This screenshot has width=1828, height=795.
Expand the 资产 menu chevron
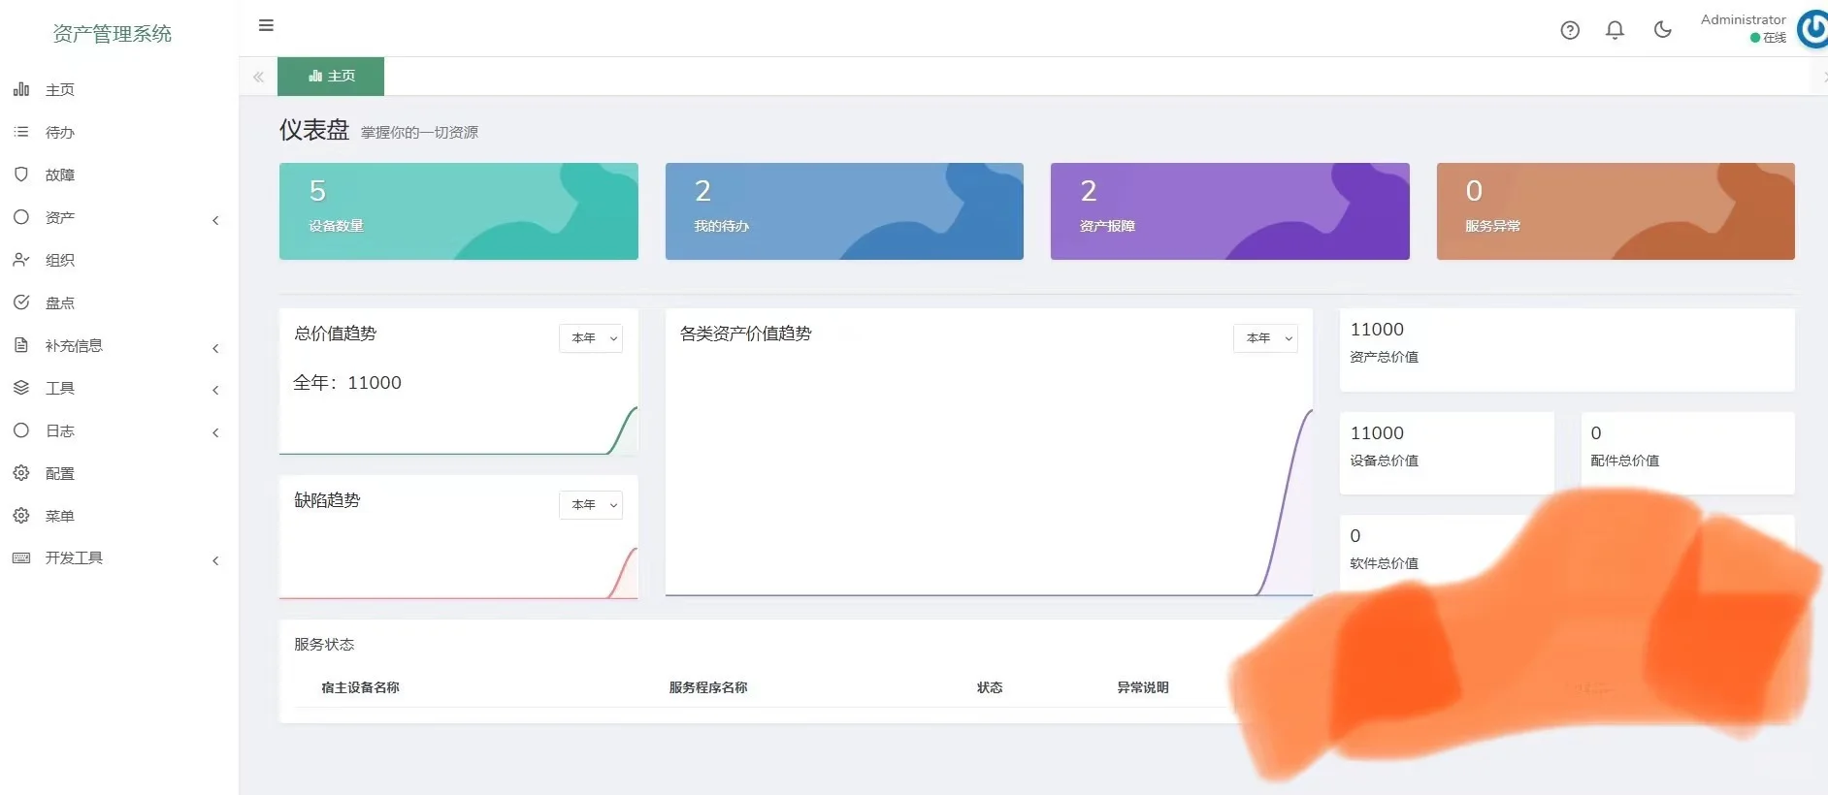(x=215, y=220)
